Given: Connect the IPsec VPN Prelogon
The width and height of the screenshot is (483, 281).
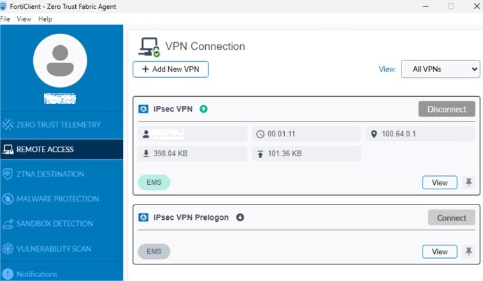Looking at the screenshot, I should (x=452, y=218).
